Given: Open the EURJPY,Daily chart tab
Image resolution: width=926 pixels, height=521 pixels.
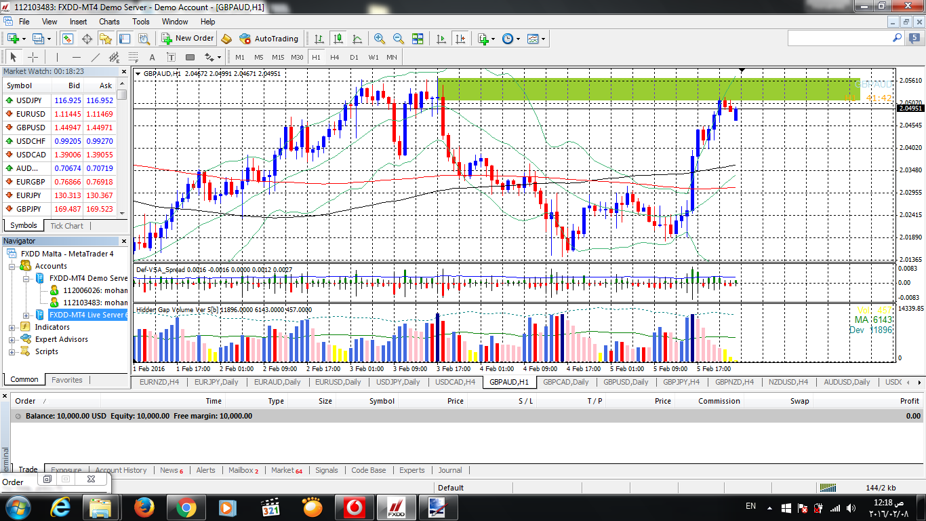Looking at the screenshot, I should (216, 382).
